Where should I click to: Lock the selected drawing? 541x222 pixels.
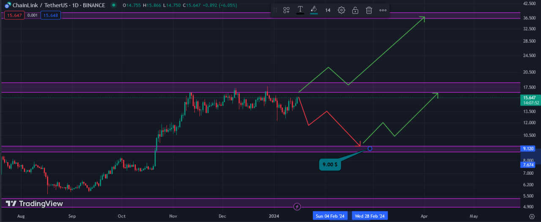tap(355, 10)
